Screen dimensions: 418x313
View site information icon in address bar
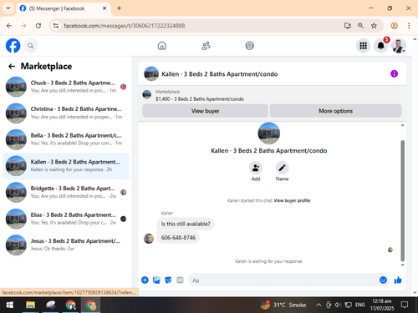(x=56, y=26)
